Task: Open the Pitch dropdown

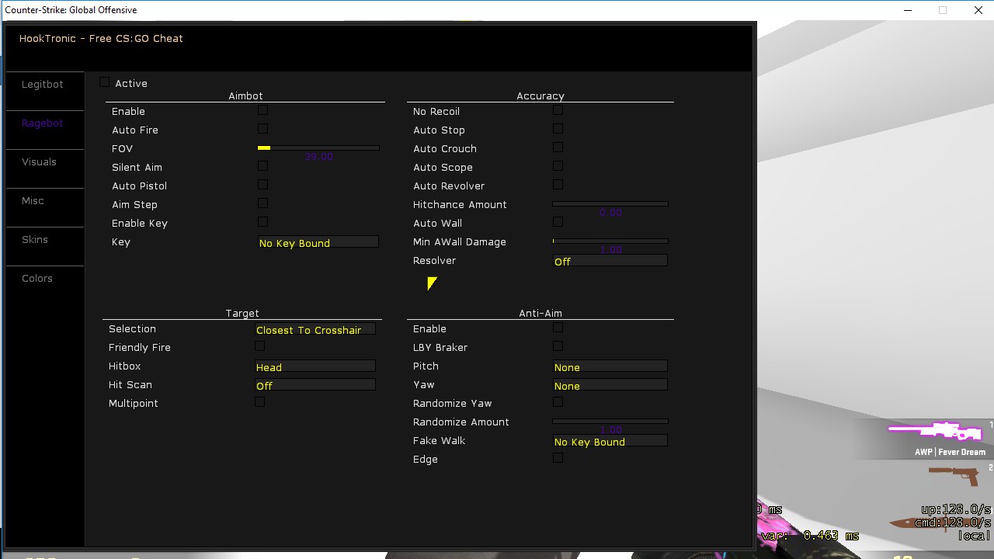Action: coord(610,366)
